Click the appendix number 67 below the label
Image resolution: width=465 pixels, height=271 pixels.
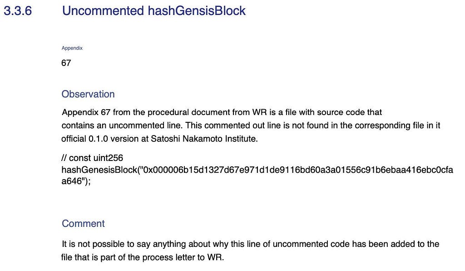pyautogui.click(x=66, y=63)
